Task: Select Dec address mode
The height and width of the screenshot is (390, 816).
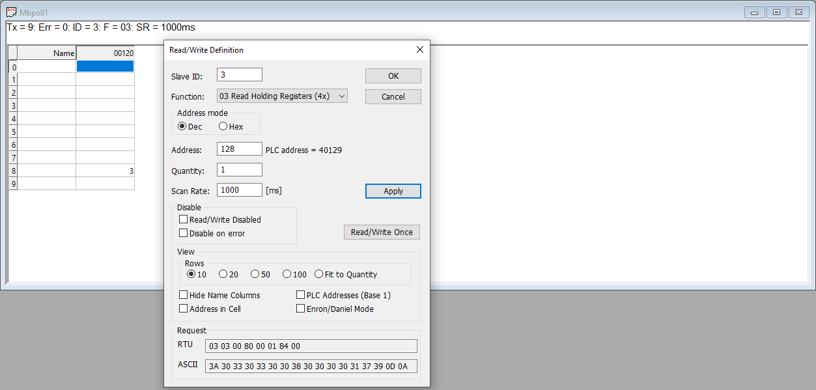Action: [182, 126]
